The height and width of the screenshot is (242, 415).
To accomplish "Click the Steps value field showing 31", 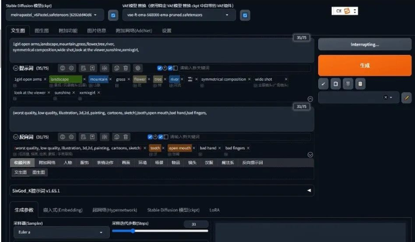I will (196, 224).
